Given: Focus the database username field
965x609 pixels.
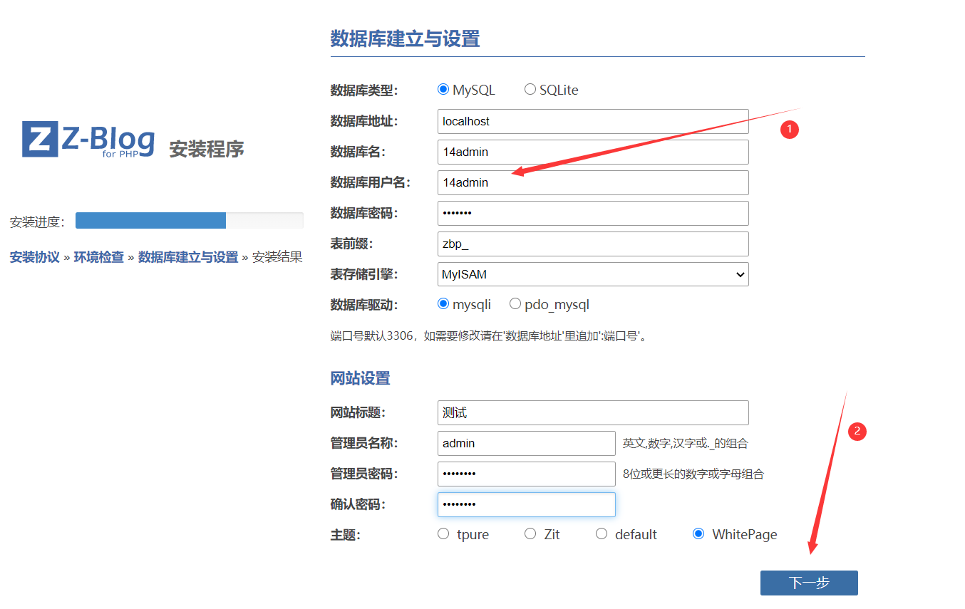Looking at the screenshot, I should point(593,182).
